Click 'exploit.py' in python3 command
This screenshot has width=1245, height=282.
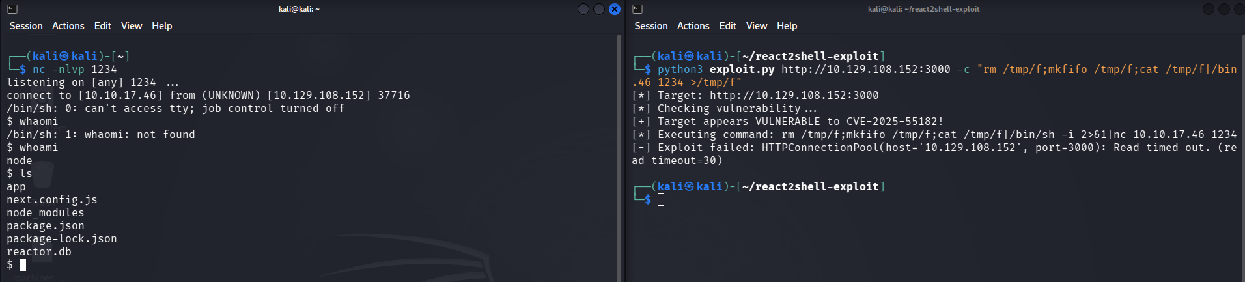[742, 70]
